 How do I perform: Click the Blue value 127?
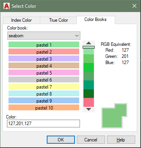pyautogui.click(x=125, y=63)
